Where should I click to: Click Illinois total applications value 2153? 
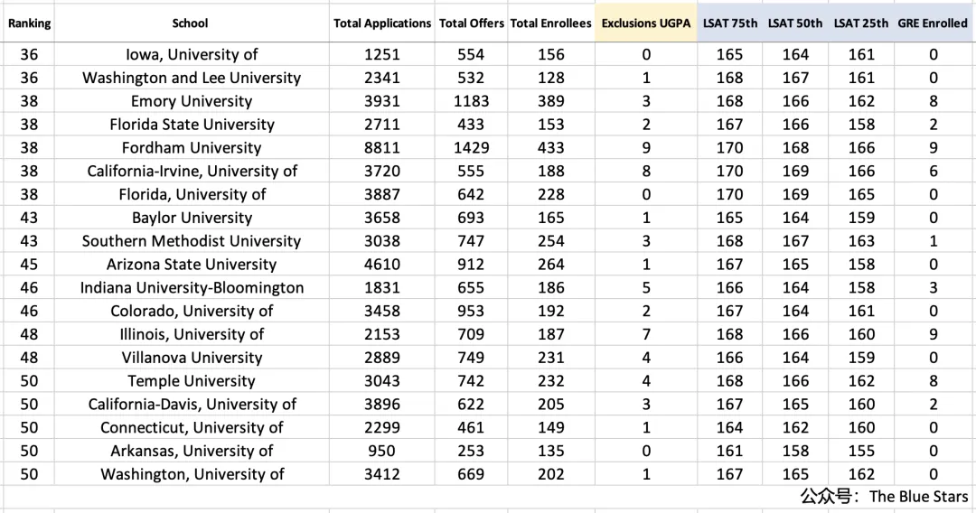pos(381,334)
